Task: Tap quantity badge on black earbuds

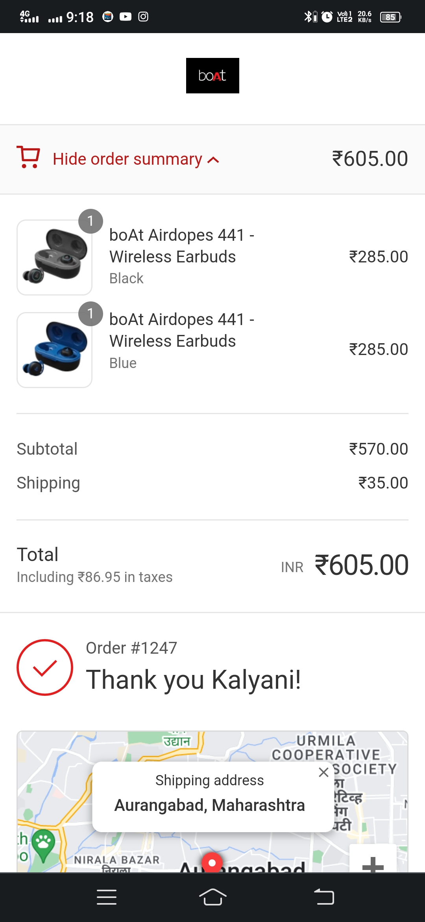Action: [91, 221]
